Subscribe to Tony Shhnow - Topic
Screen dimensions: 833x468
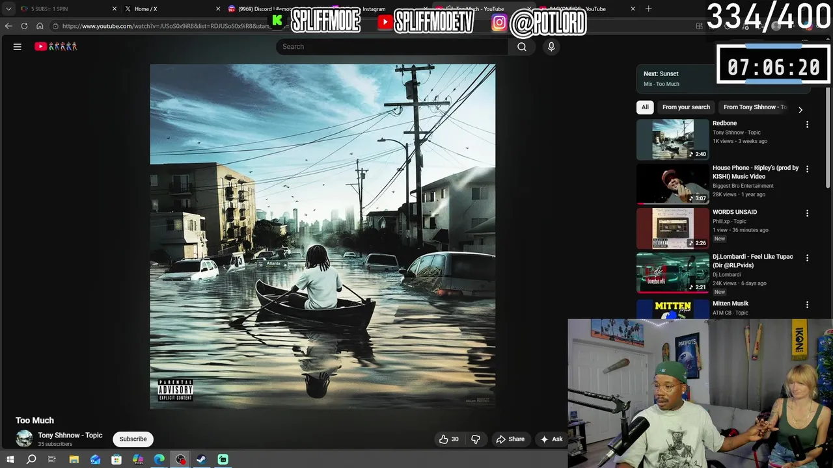pos(133,439)
